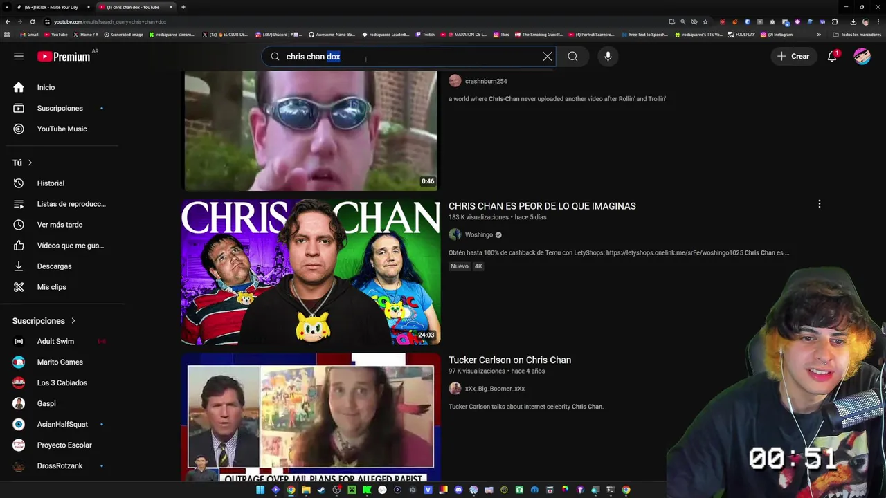Screen dimensions: 886x498
Task: Open FOULPLAY bookmark
Action: [x=741, y=35]
